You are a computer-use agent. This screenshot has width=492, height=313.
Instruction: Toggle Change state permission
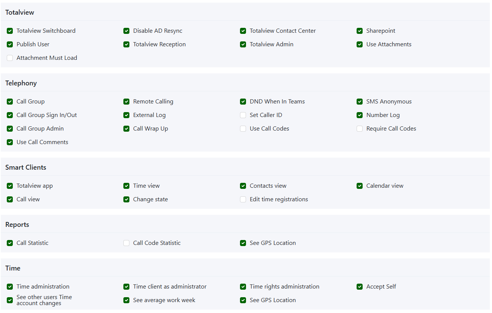[x=126, y=199]
